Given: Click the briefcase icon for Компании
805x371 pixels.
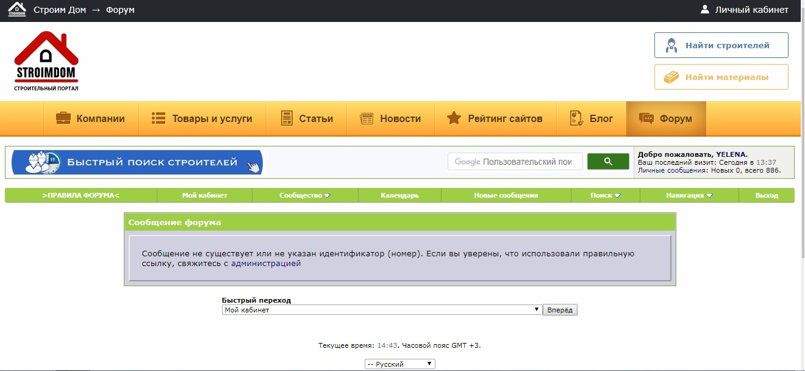Looking at the screenshot, I should pos(63,118).
